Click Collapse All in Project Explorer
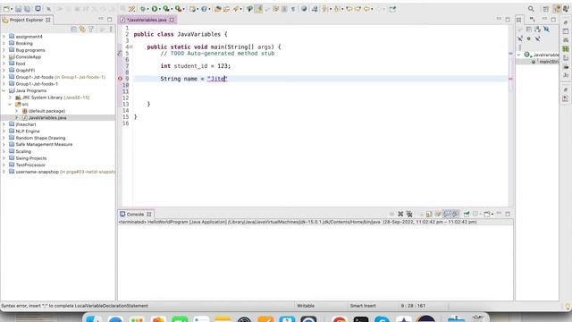Image resolution: width=572 pixels, height=322 pixels. pyautogui.click(x=73, y=29)
